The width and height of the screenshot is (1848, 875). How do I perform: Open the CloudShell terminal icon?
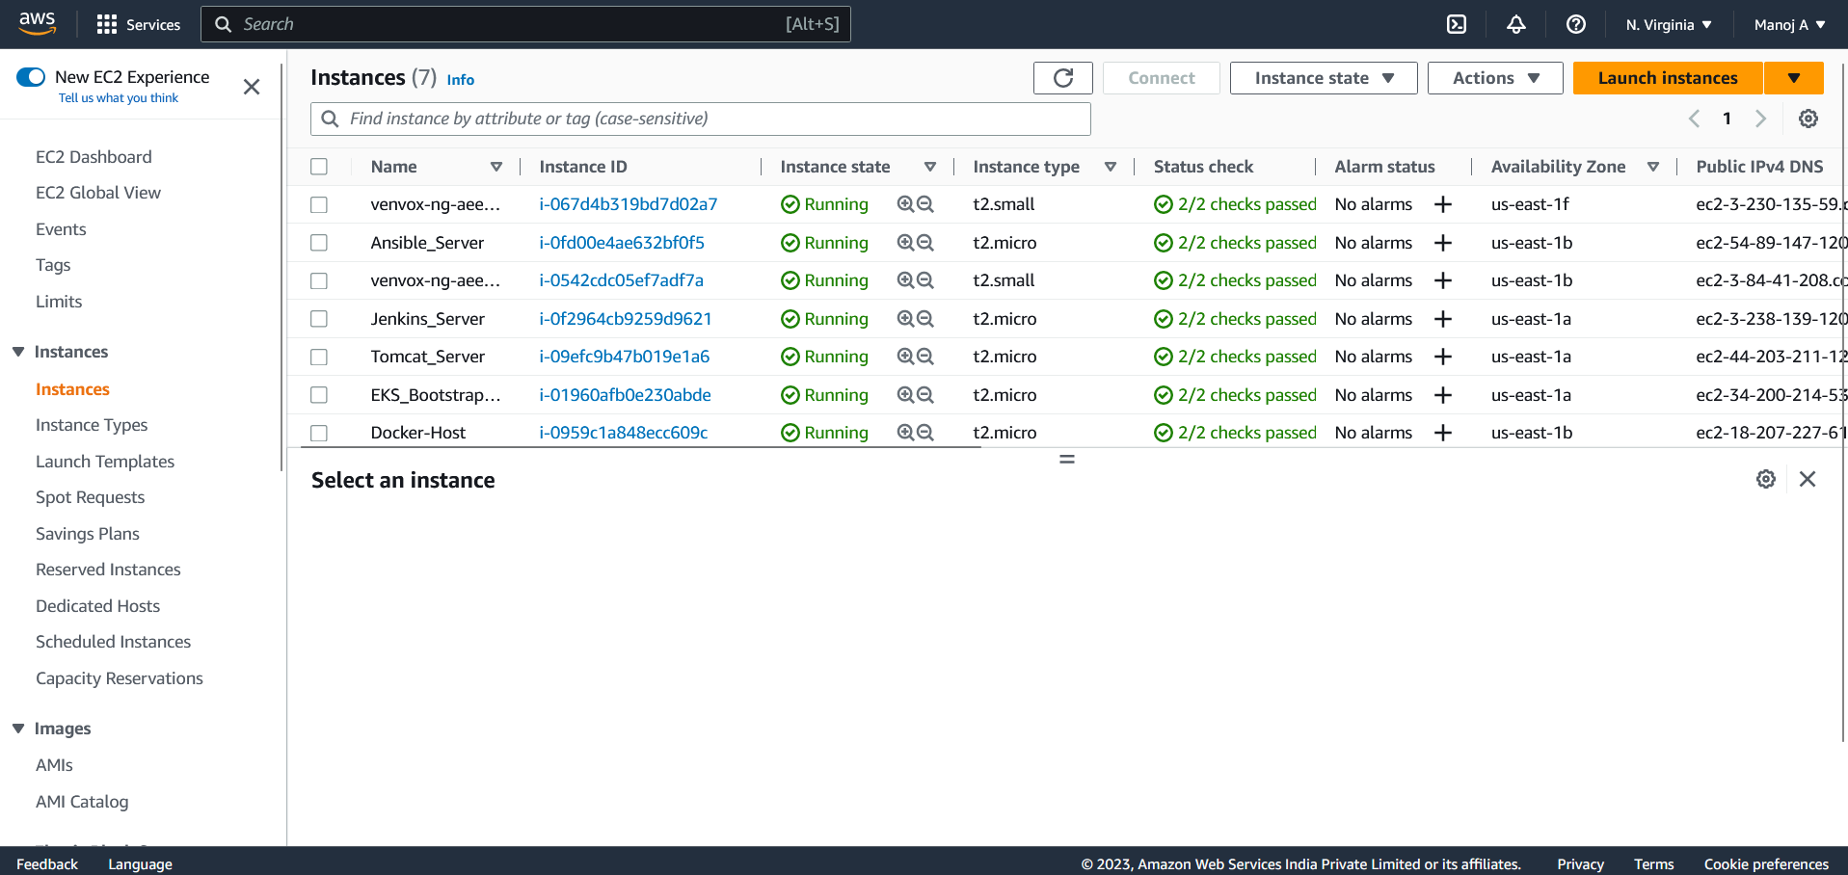(1456, 24)
